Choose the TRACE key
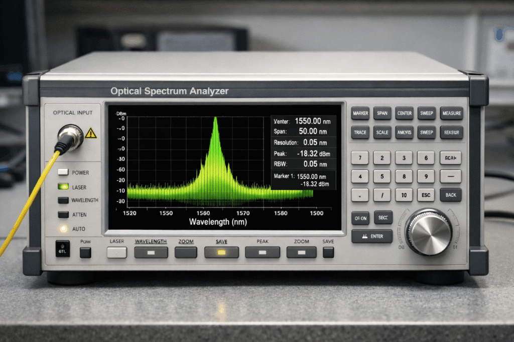This screenshot has height=342, width=514. click(360, 132)
